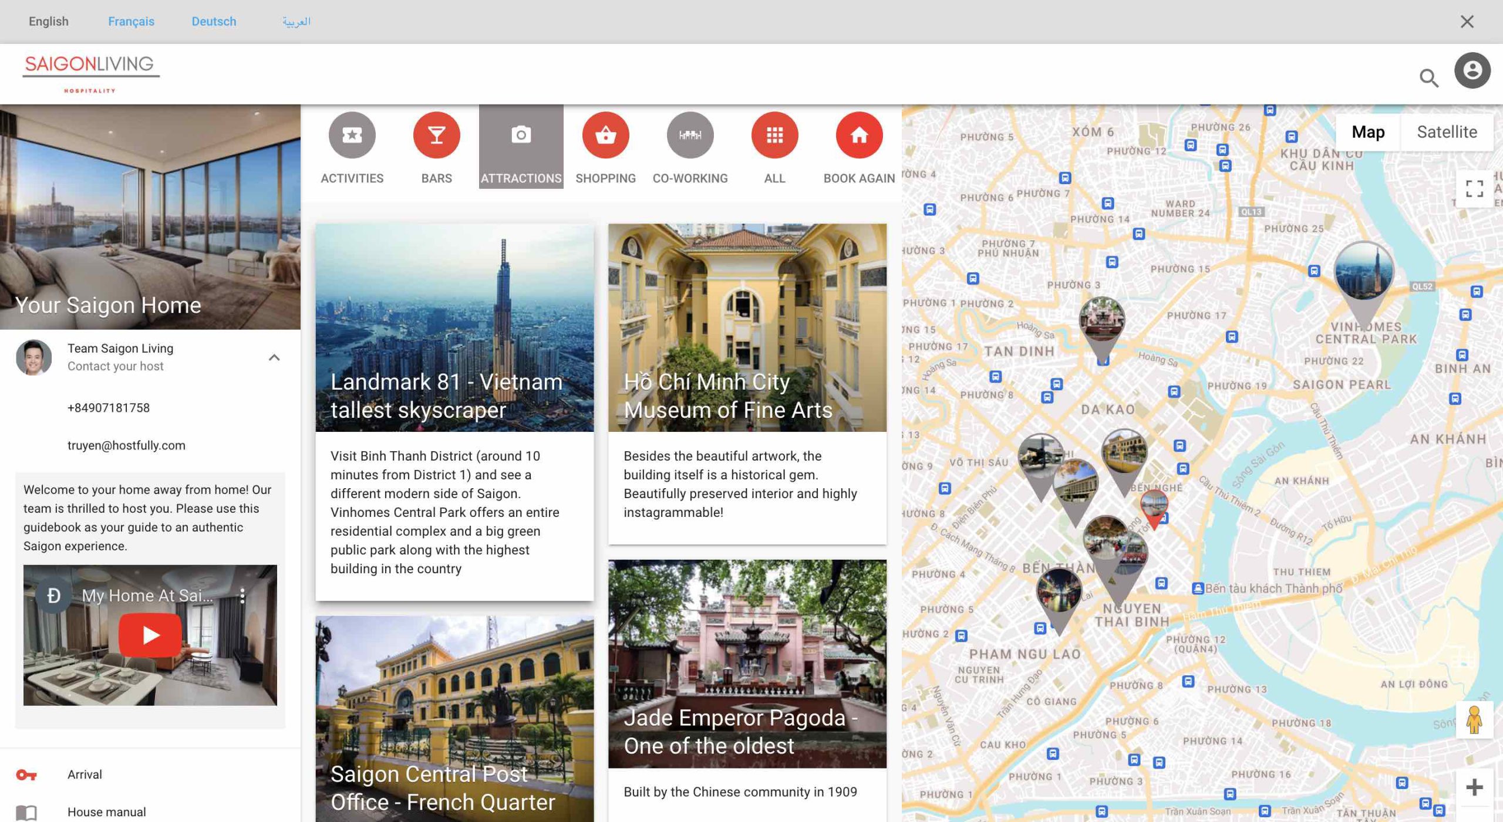The height and width of the screenshot is (822, 1503).
Task: Click the Arrival menu item
Action: point(84,773)
